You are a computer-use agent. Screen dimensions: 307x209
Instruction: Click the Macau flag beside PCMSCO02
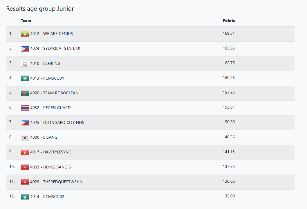25,197
